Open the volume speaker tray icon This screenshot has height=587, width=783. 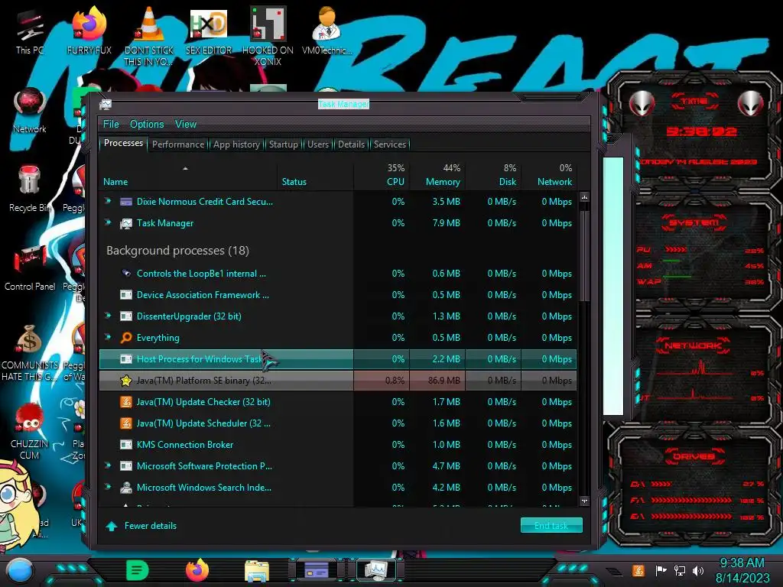click(698, 570)
